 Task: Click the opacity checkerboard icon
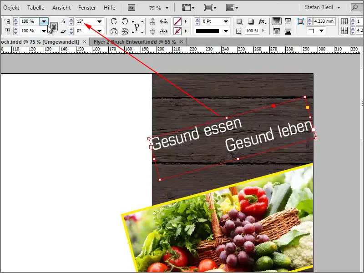(238, 31)
